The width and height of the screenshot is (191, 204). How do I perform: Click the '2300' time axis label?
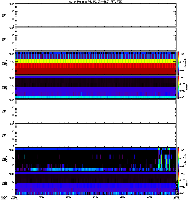[x=149, y=197]
